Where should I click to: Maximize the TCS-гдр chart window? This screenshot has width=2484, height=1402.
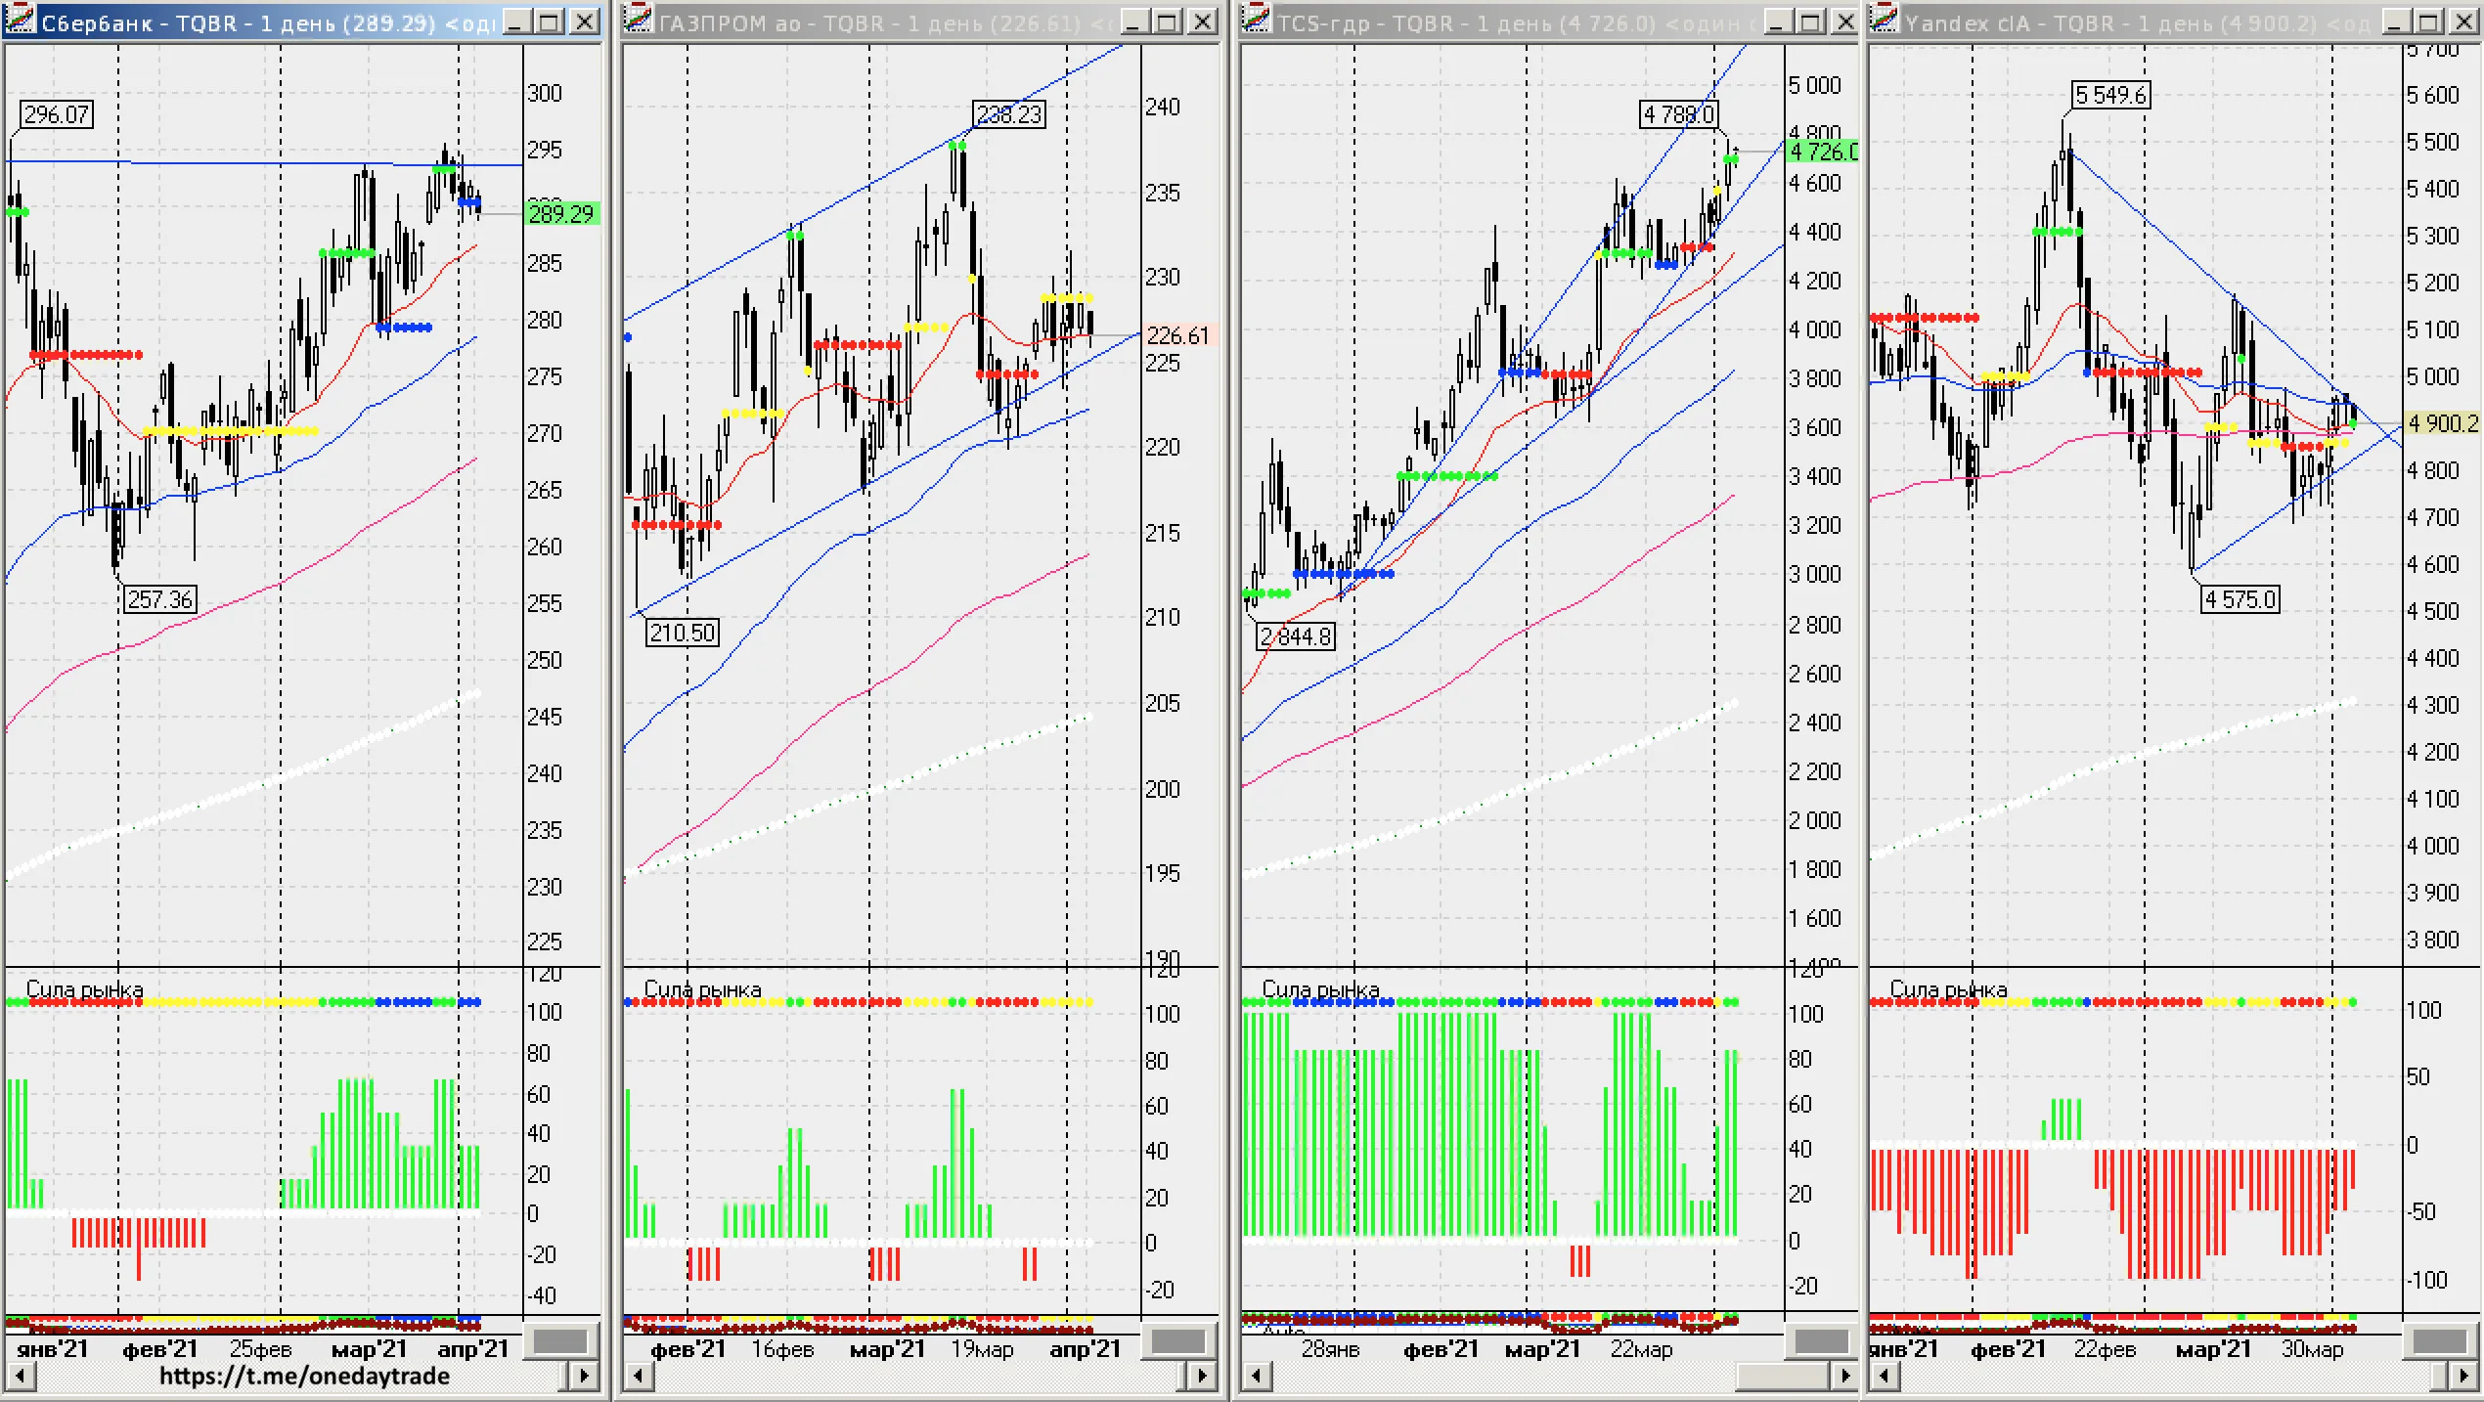(1810, 21)
